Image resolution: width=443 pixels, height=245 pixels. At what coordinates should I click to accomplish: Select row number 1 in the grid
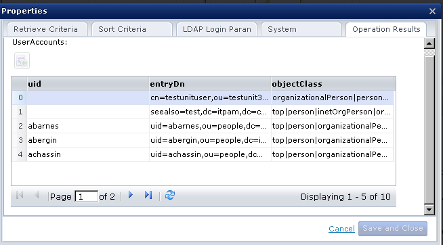pyautogui.click(x=20, y=112)
